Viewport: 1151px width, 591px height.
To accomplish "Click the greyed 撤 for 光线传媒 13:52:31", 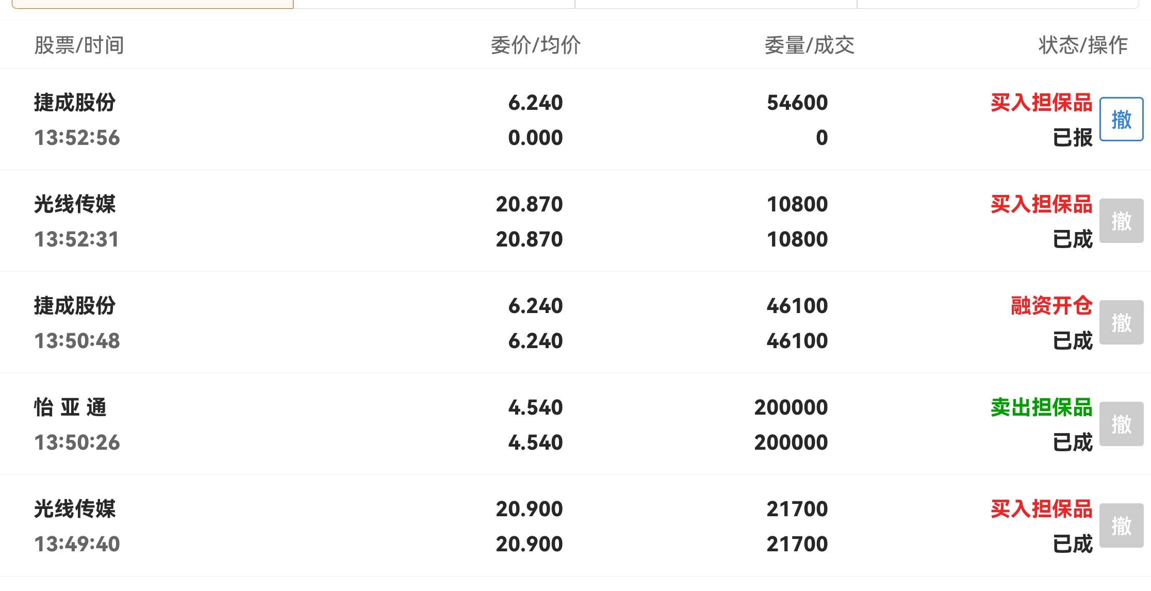I will pos(1121,221).
